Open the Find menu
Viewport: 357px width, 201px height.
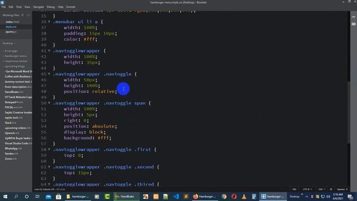point(18,7)
